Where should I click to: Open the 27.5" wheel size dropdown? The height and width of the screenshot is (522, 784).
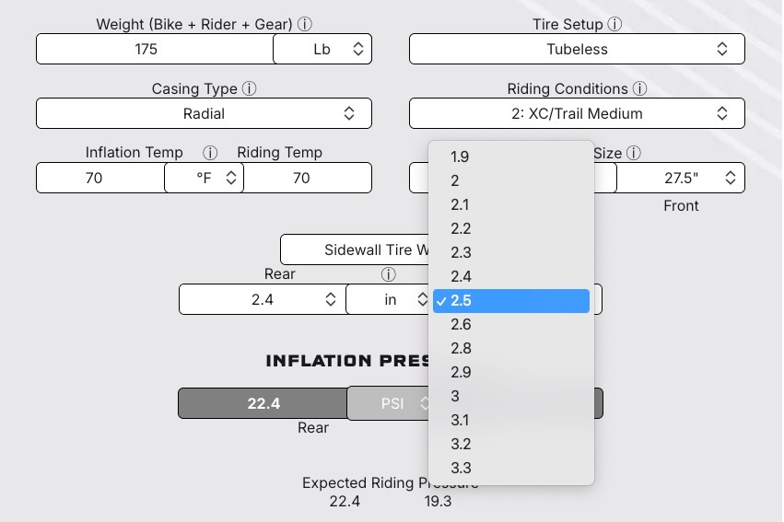[x=680, y=178]
